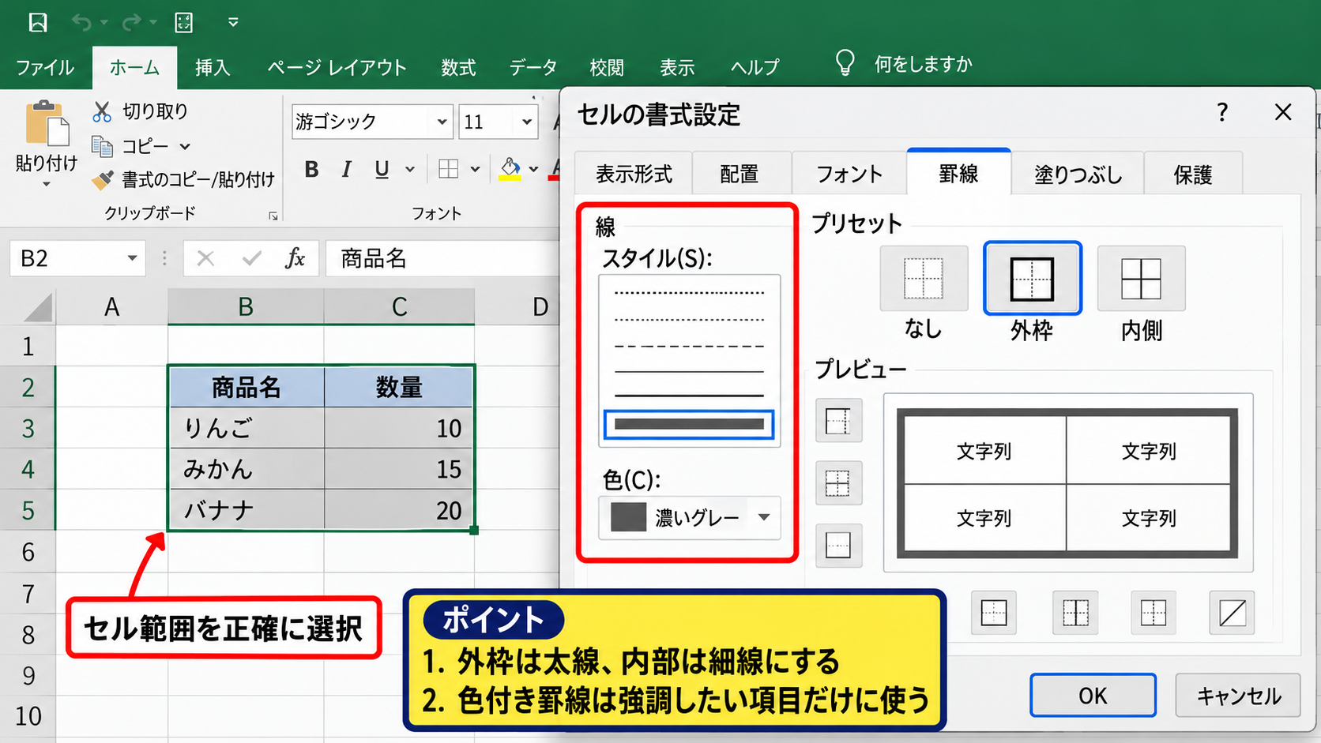The image size is (1321, 743).
Task: Toggle Underline formatting
Action: [382, 169]
